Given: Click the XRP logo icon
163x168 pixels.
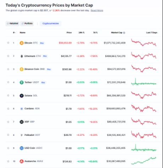Looking at the screenshot, I should tap(22, 122).
